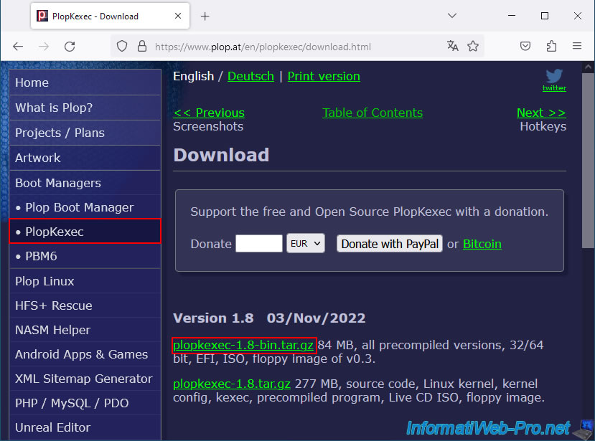Go back using the browser back arrow
The height and width of the screenshot is (441, 595).
[x=18, y=46]
